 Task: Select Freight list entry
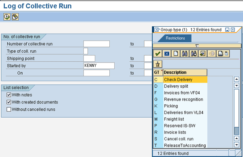tap(185, 119)
